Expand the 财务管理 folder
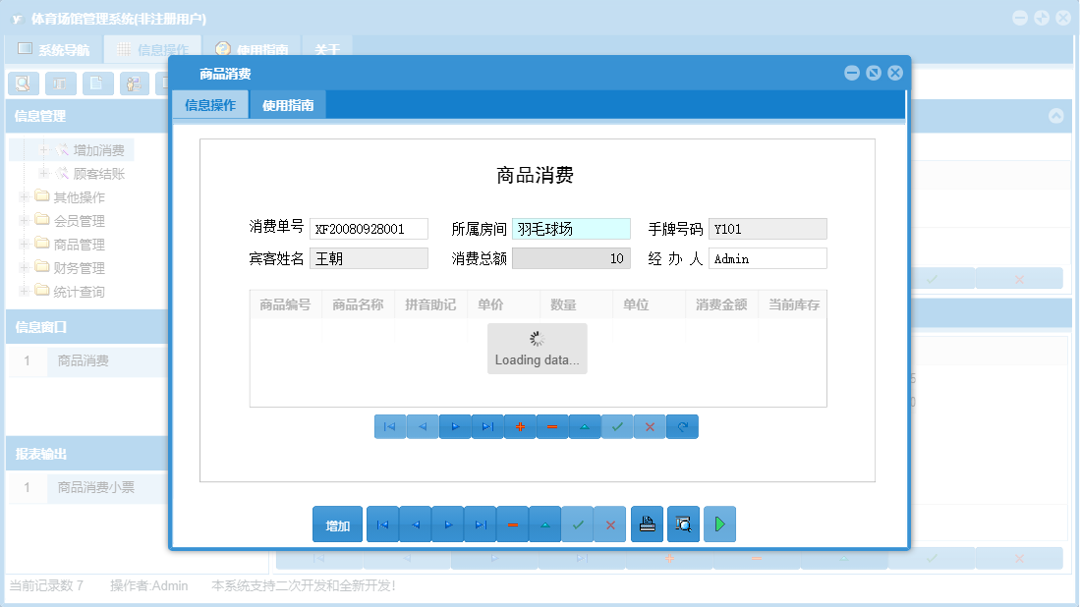Image resolution: width=1080 pixels, height=607 pixels. point(23,267)
